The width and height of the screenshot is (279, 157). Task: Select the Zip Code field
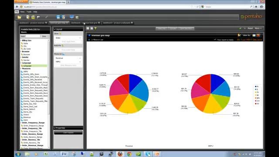click(x=27, y=49)
